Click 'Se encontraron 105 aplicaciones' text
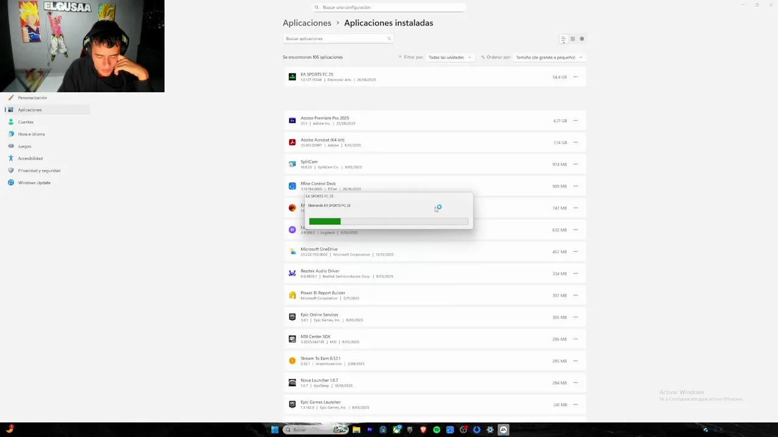This screenshot has width=778, height=437. (x=312, y=57)
